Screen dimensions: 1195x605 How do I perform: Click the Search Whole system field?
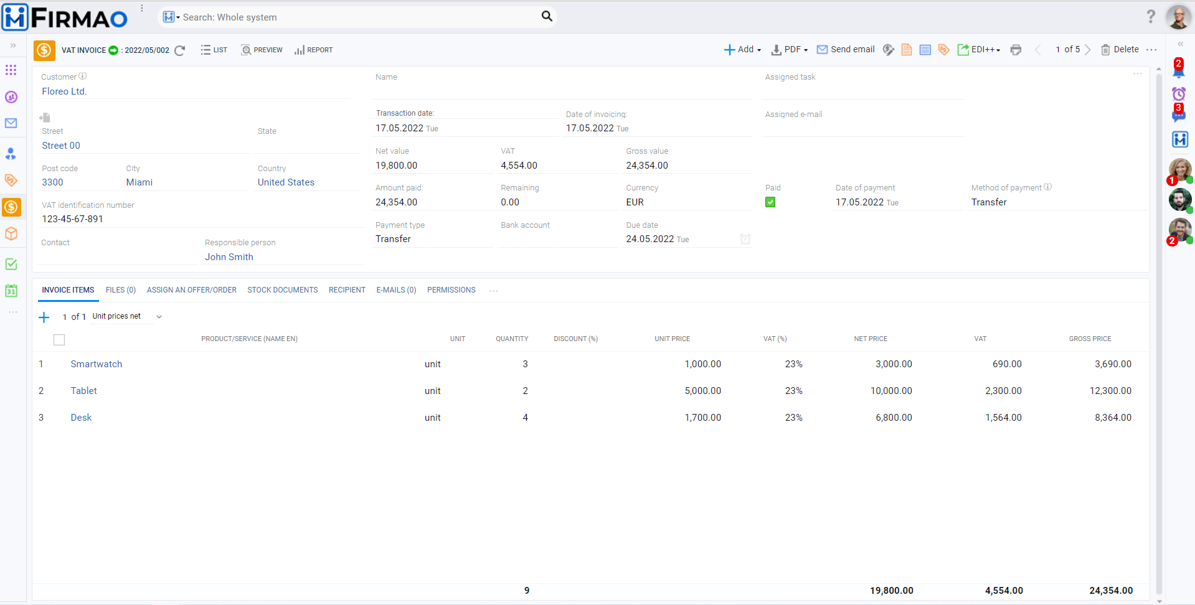pos(355,17)
